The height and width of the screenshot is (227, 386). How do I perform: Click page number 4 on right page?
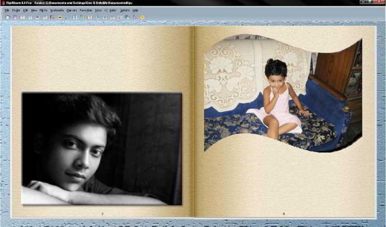click(283, 214)
